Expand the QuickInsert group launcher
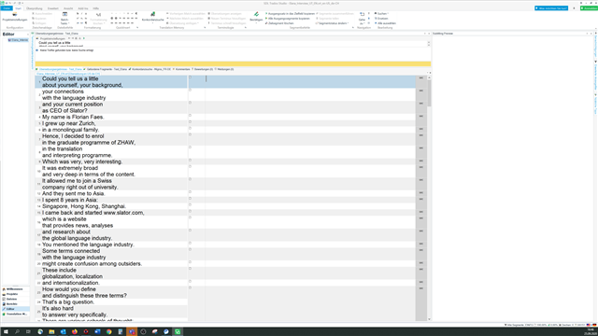Screen dimensions: 598x336 tap(137, 28)
